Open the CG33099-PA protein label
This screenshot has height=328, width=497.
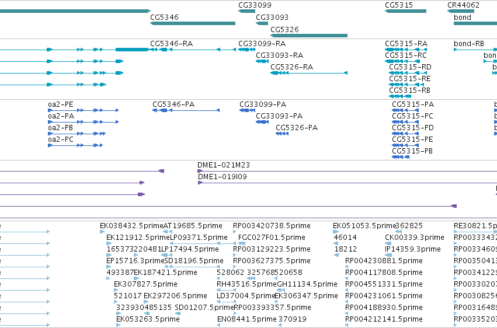(x=263, y=104)
